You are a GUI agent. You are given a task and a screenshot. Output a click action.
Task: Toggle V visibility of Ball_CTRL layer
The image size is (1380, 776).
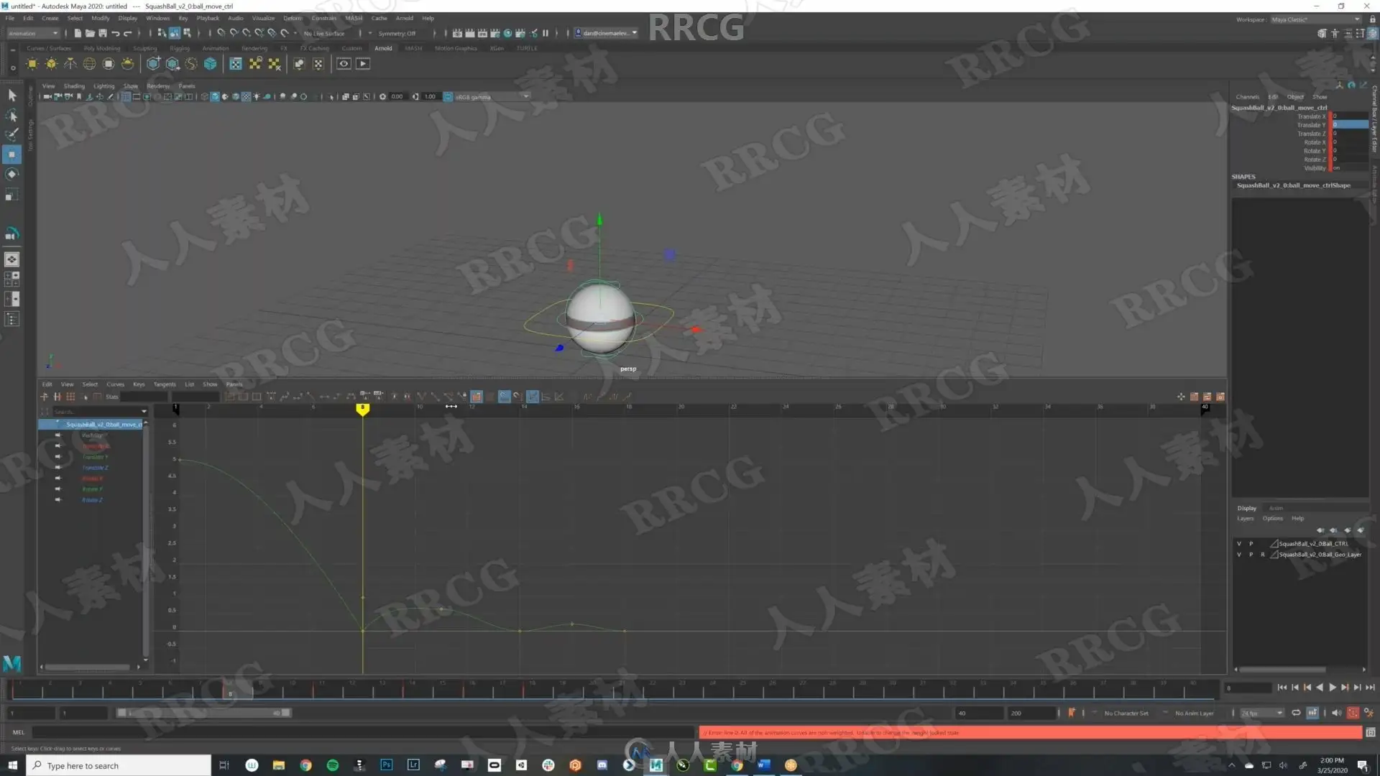click(1238, 544)
